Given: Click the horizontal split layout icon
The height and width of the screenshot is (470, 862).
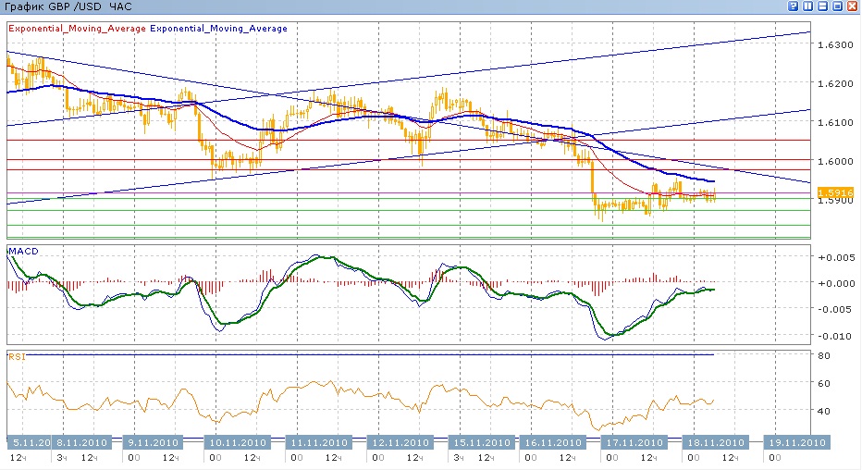Looking at the screenshot, I should coord(823,6).
